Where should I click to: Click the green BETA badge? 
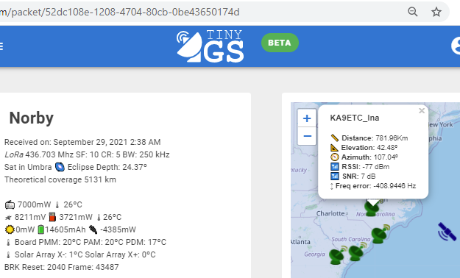280,43
